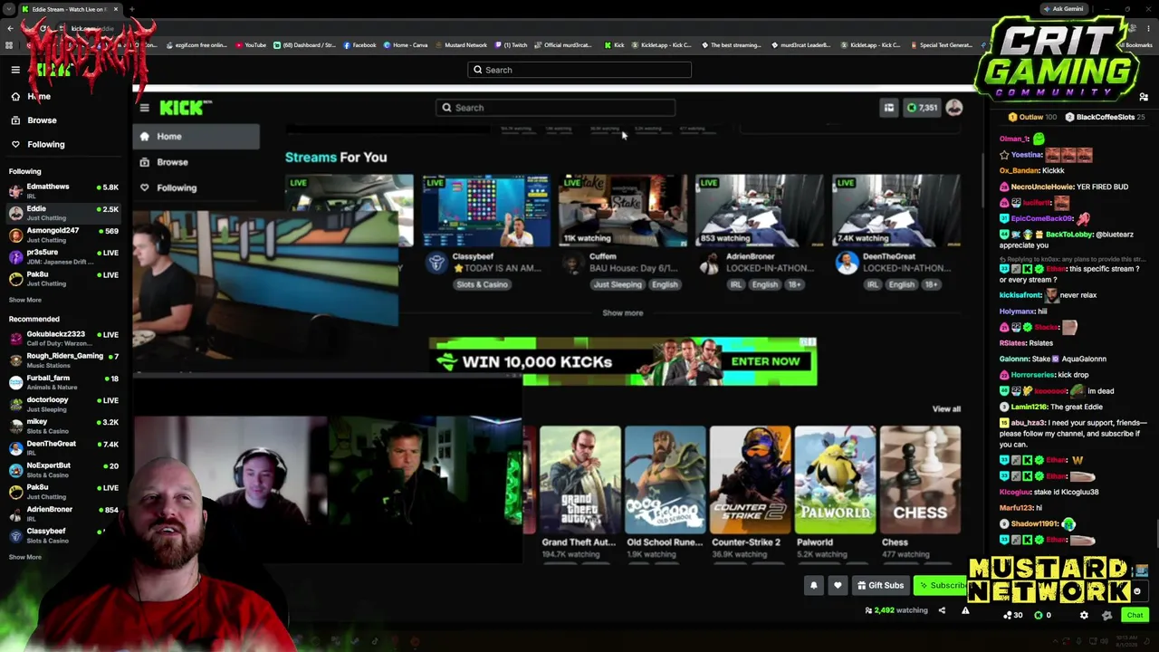Screen dimensions: 1159x652
Task: Click the Facebook bookmark in the bookmarks bar
Action: pyautogui.click(x=359, y=45)
